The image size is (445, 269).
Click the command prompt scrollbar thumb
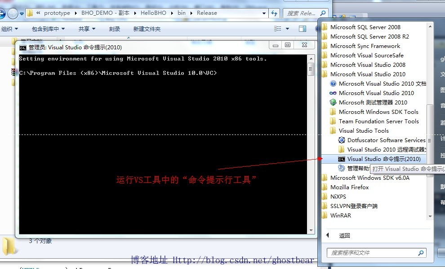pos(311,69)
